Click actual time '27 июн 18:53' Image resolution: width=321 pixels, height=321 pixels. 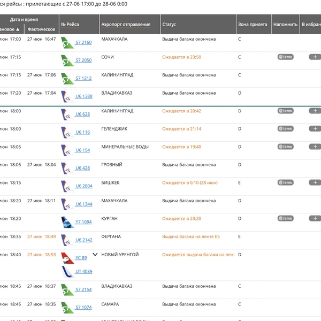click(x=41, y=255)
